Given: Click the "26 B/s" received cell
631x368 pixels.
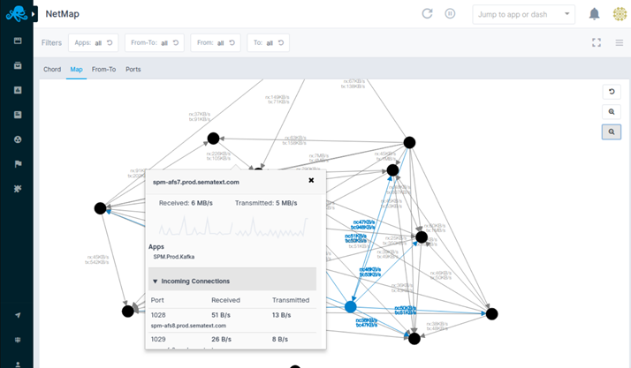Looking at the screenshot, I should click(221, 339).
